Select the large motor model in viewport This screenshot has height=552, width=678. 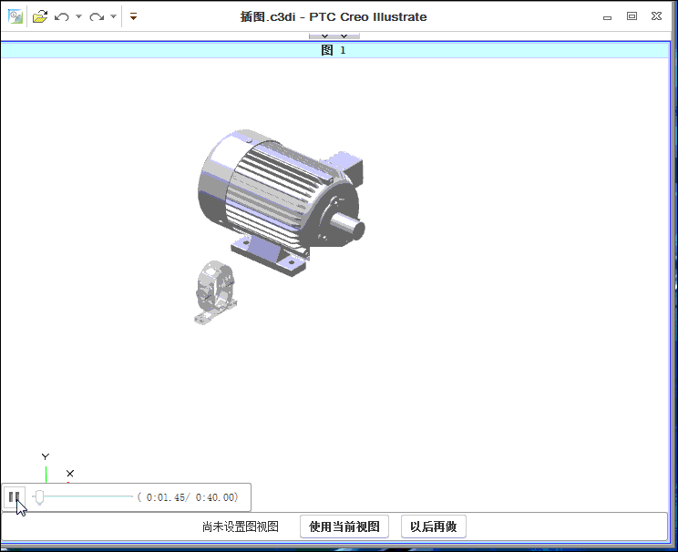tap(281, 202)
